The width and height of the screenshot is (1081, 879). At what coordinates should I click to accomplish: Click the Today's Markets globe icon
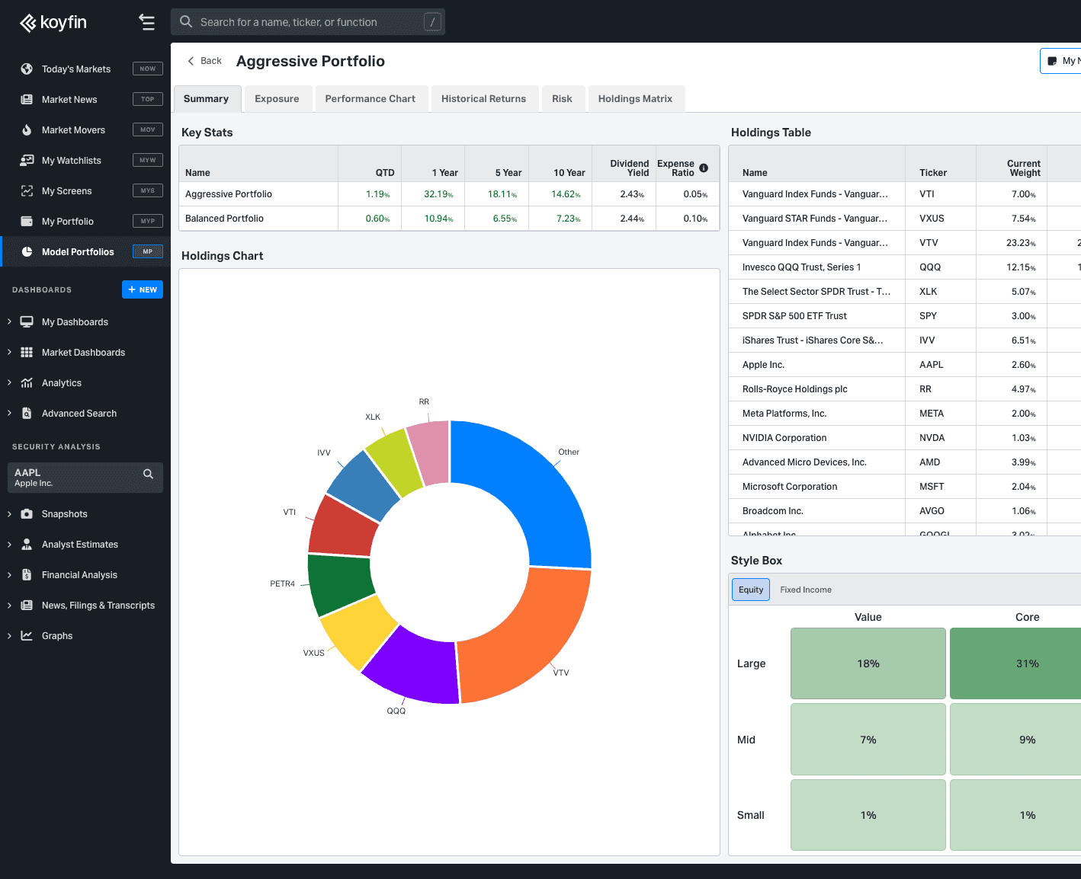tap(27, 69)
